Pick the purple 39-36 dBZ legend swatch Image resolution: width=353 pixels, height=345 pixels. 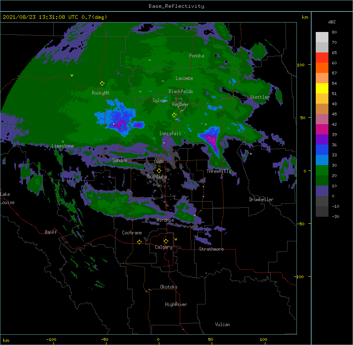tap(322, 140)
